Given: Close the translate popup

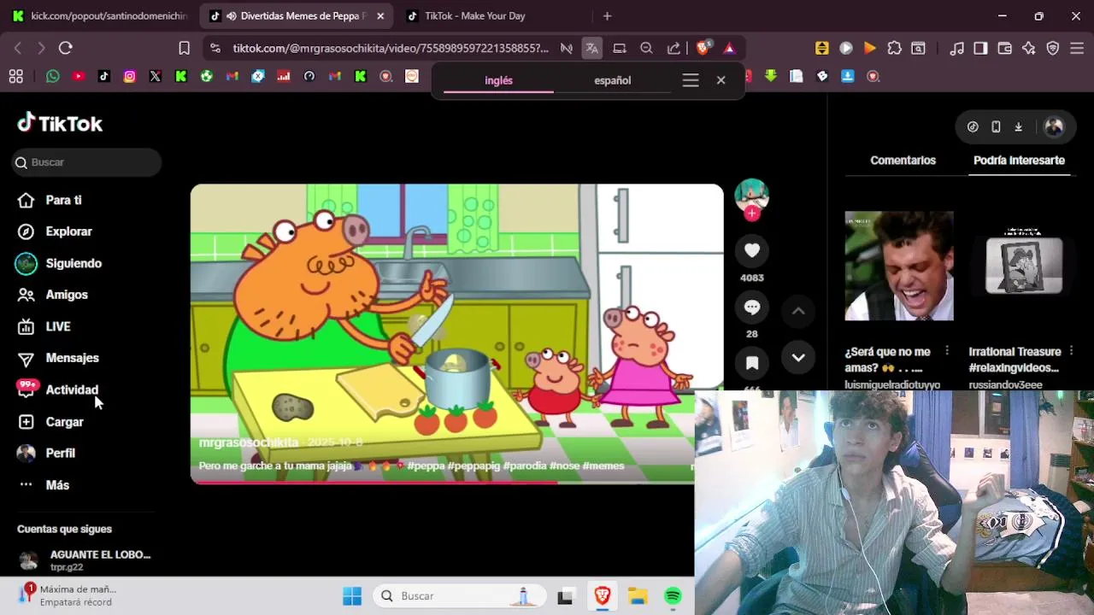Looking at the screenshot, I should (x=721, y=79).
